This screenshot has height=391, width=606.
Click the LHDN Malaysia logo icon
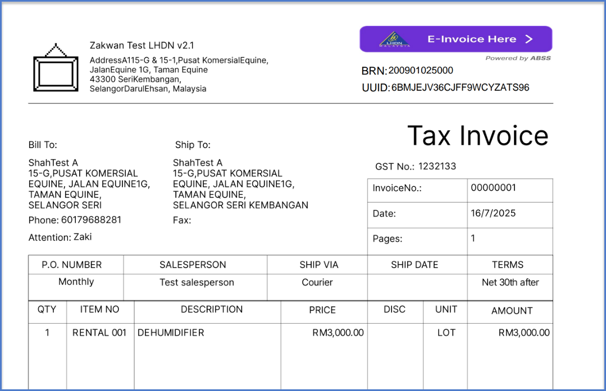(x=395, y=39)
